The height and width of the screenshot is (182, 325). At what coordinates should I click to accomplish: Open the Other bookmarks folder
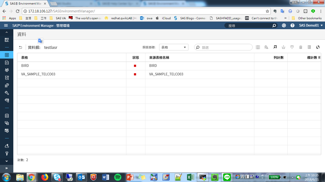tap(306, 18)
